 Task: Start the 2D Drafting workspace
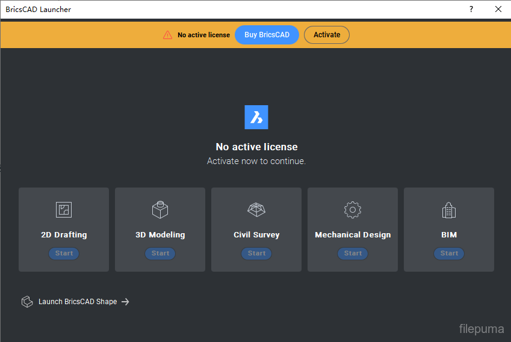tap(64, 254)
